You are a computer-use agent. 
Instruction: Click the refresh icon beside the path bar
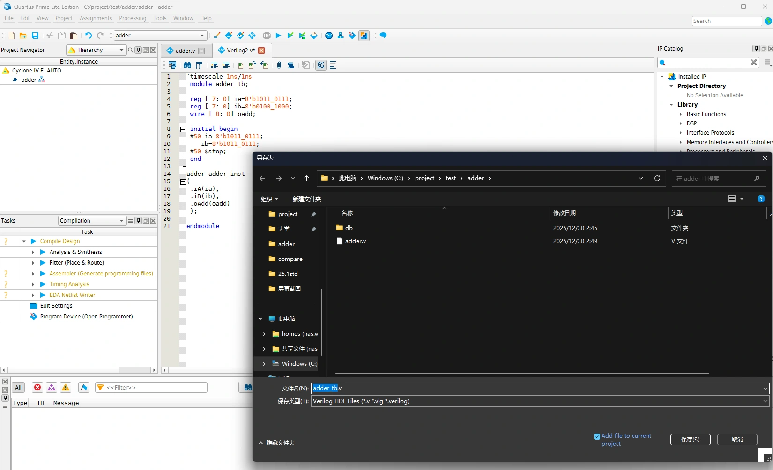point(657,178)
